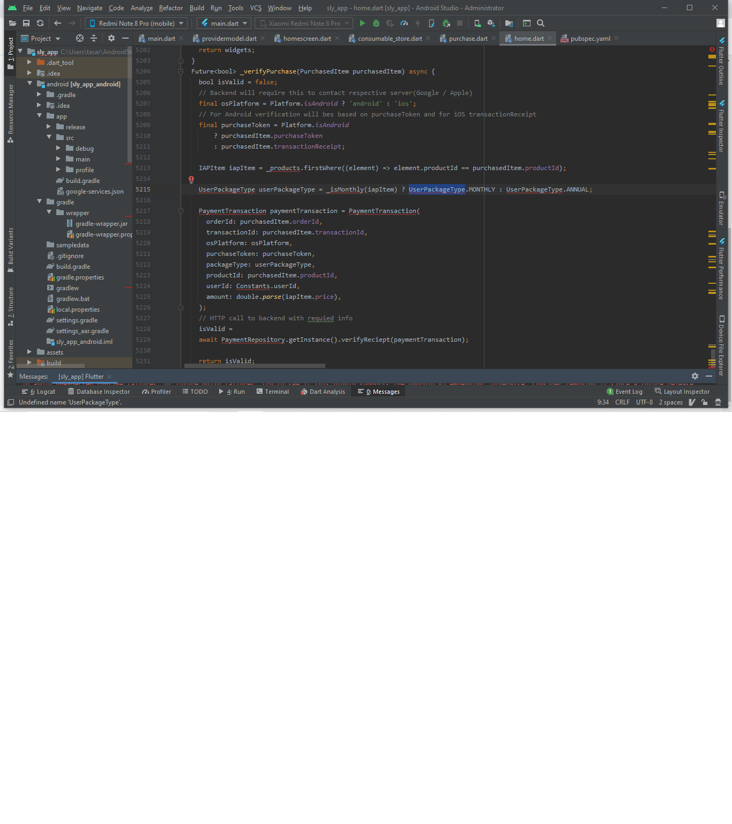This screenshot has width=732, height=824.
Task: Stop the running app square icon
Action: point(460,23)
